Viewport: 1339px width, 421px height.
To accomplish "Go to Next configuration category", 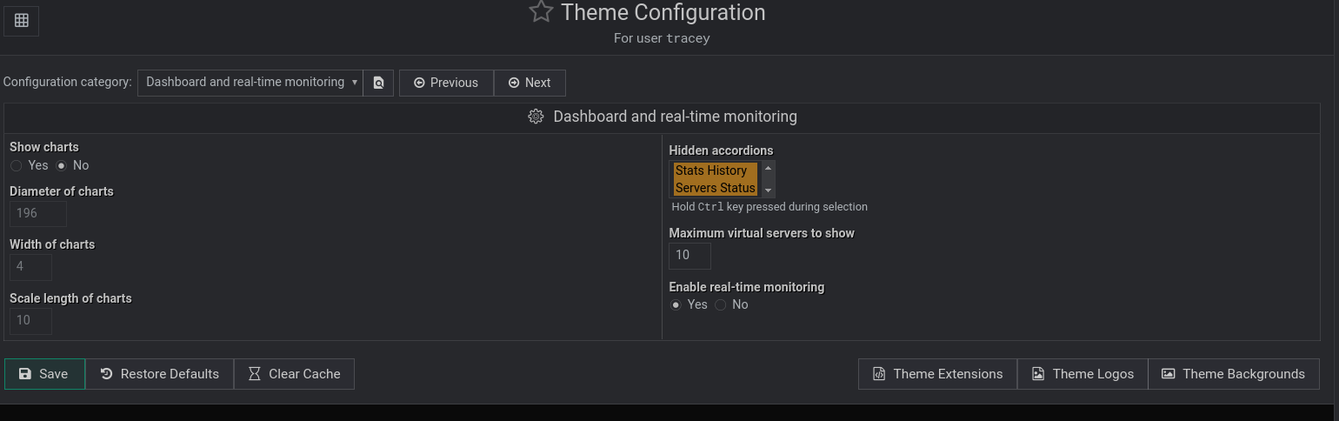I will [530, 83].
